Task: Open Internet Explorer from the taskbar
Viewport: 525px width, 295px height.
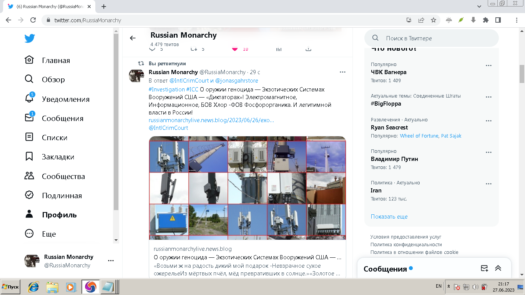Action: pos(33,287)
